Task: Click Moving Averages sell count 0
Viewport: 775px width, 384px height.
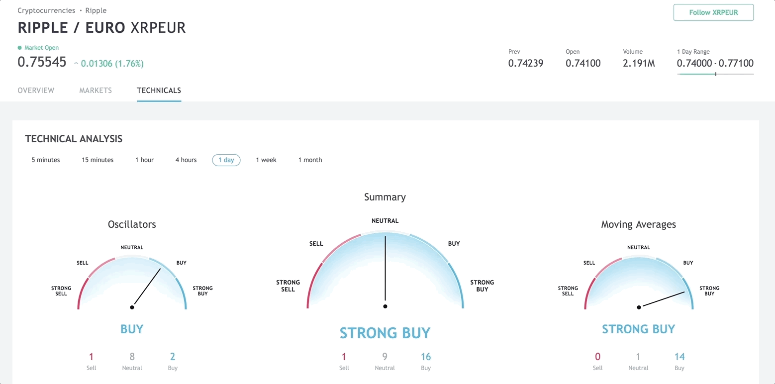Action: click(597, 357)
